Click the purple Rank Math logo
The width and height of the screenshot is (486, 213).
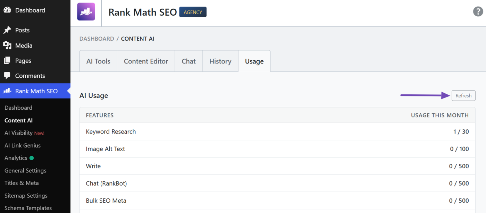[86, 12]
